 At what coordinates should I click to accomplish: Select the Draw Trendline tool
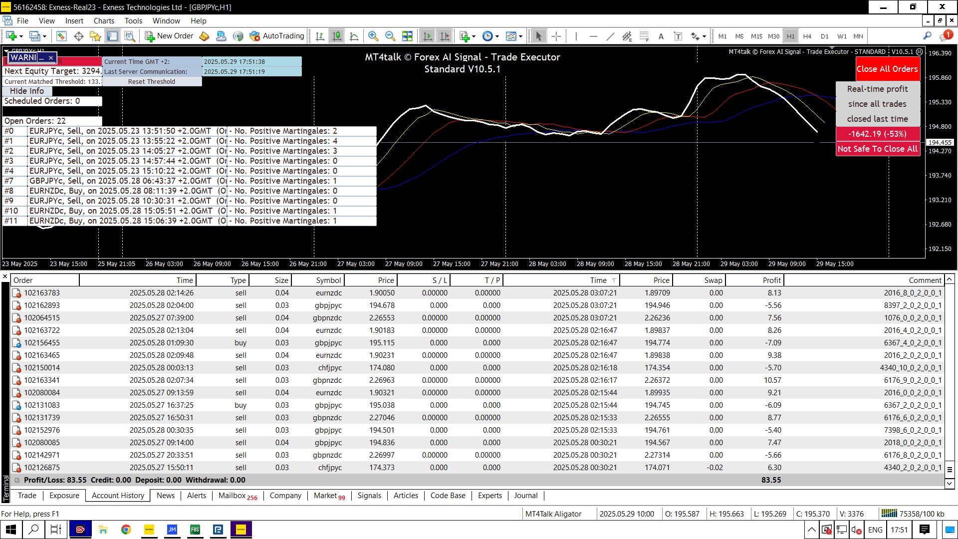[x=610, y=36]
